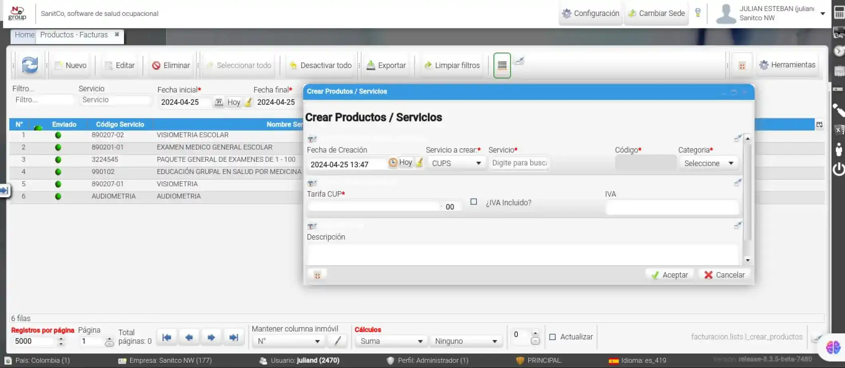Open the Suma calculations dropdown
The height and width of the screenshot is (368, 845).
391,341
